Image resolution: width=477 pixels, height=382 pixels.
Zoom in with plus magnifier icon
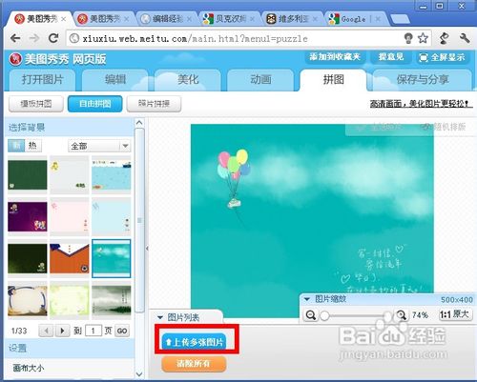(x=402, y=315)
